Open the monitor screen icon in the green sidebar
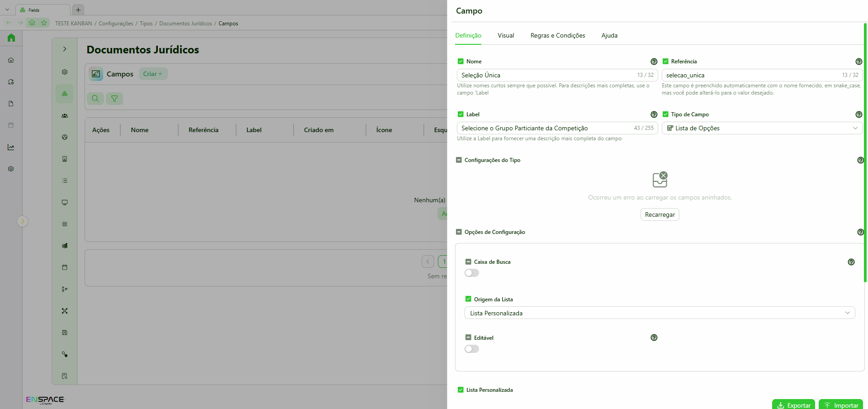 pyautogui.click(x=65, y=202)
